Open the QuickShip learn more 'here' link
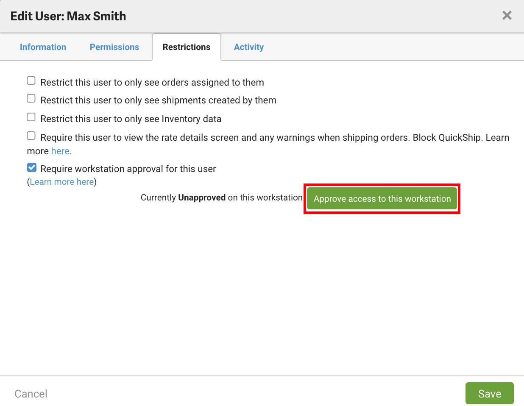524x406 pixels. [60, 151]
